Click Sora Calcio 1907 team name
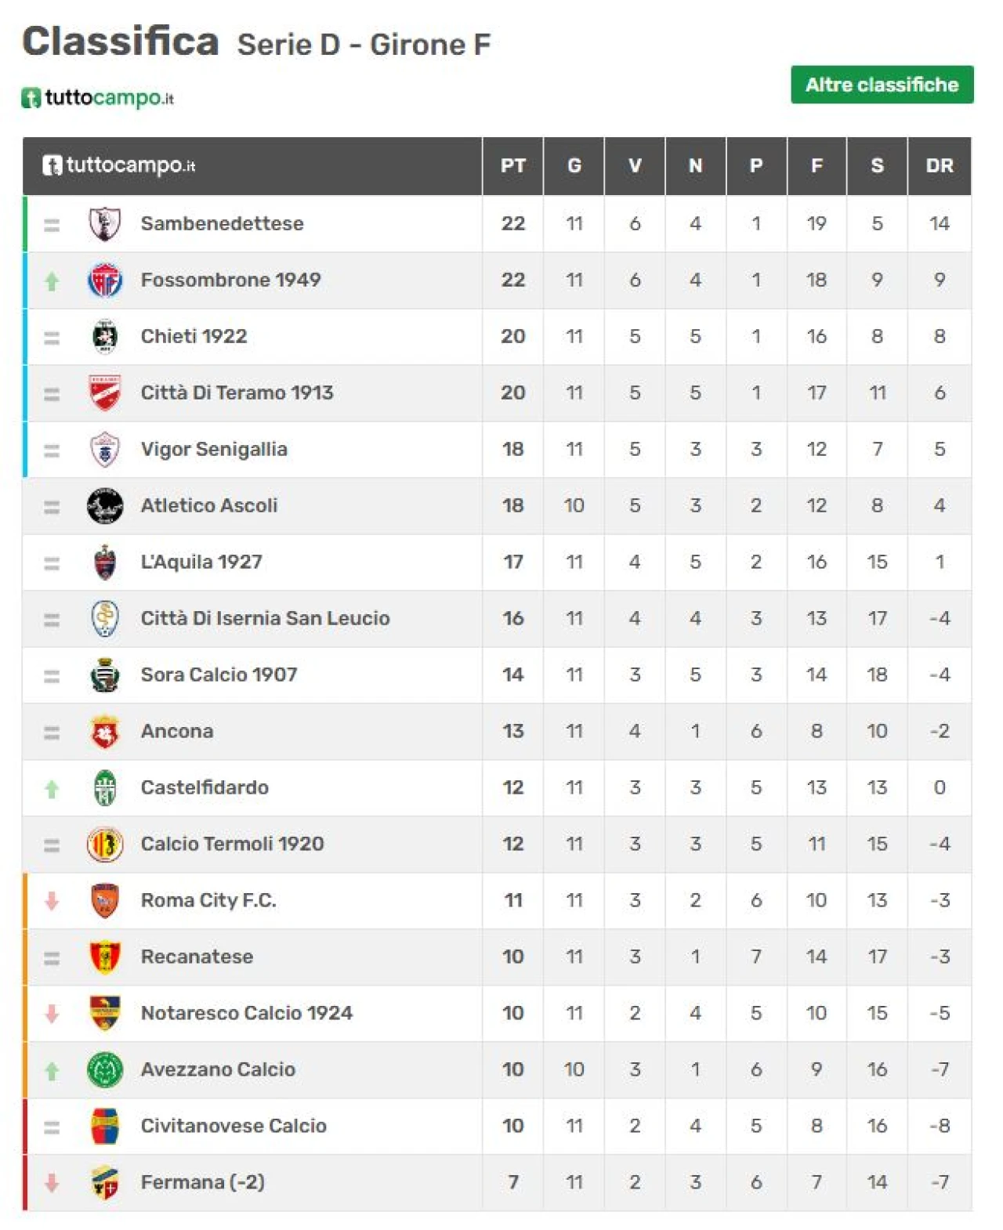Viewport: 1003px width, 1230px height. coord(219,675)
